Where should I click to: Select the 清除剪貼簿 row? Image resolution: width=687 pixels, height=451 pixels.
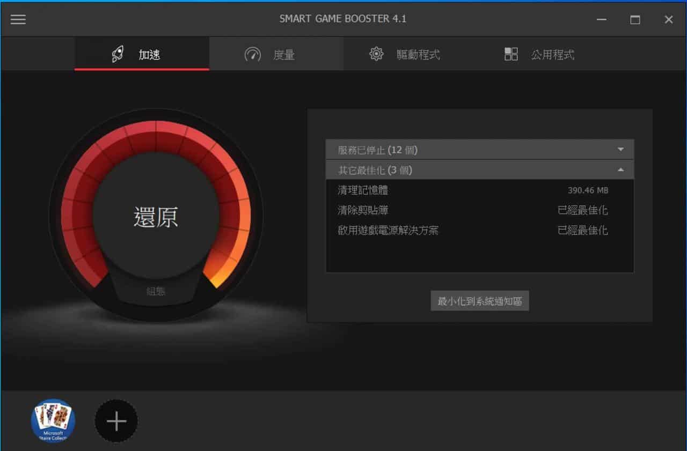pyautogui.click(x=480, y=210)
